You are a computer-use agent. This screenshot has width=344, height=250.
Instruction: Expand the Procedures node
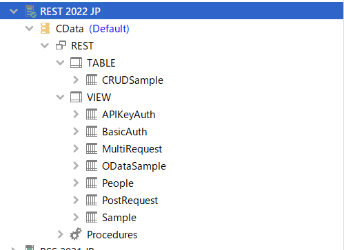[60, 234]
